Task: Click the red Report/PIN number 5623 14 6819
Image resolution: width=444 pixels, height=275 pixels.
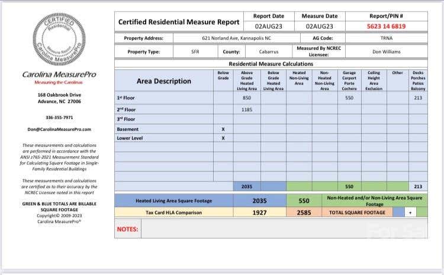Action: click(x=386, y=26)
